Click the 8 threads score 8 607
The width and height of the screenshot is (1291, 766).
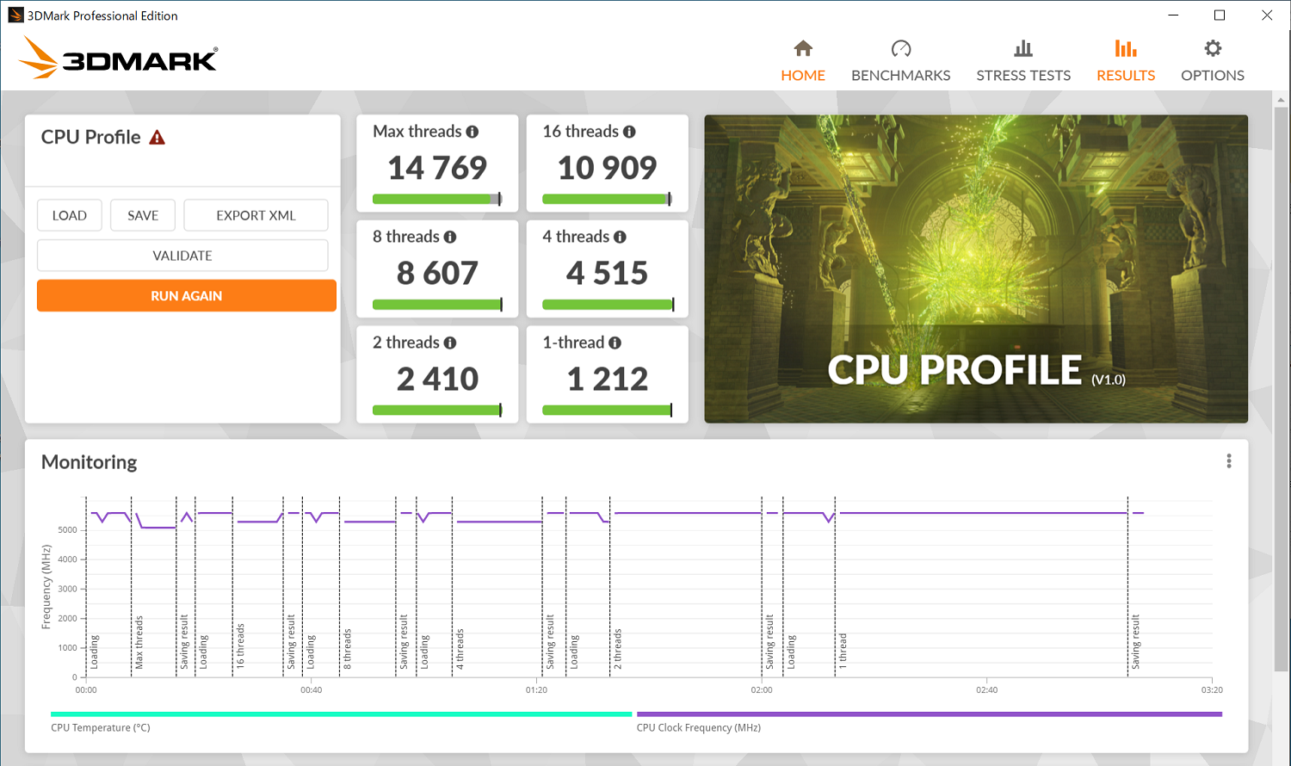point(437,274)
